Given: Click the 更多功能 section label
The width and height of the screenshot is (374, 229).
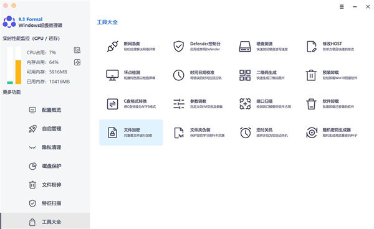Looking at the screenshot, I should (x=12, y=92).
